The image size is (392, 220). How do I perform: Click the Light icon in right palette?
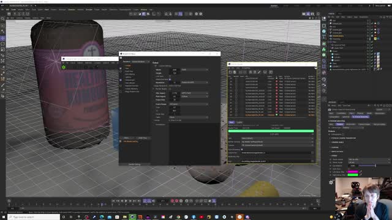pyautogui.click(x=324, y=91)
